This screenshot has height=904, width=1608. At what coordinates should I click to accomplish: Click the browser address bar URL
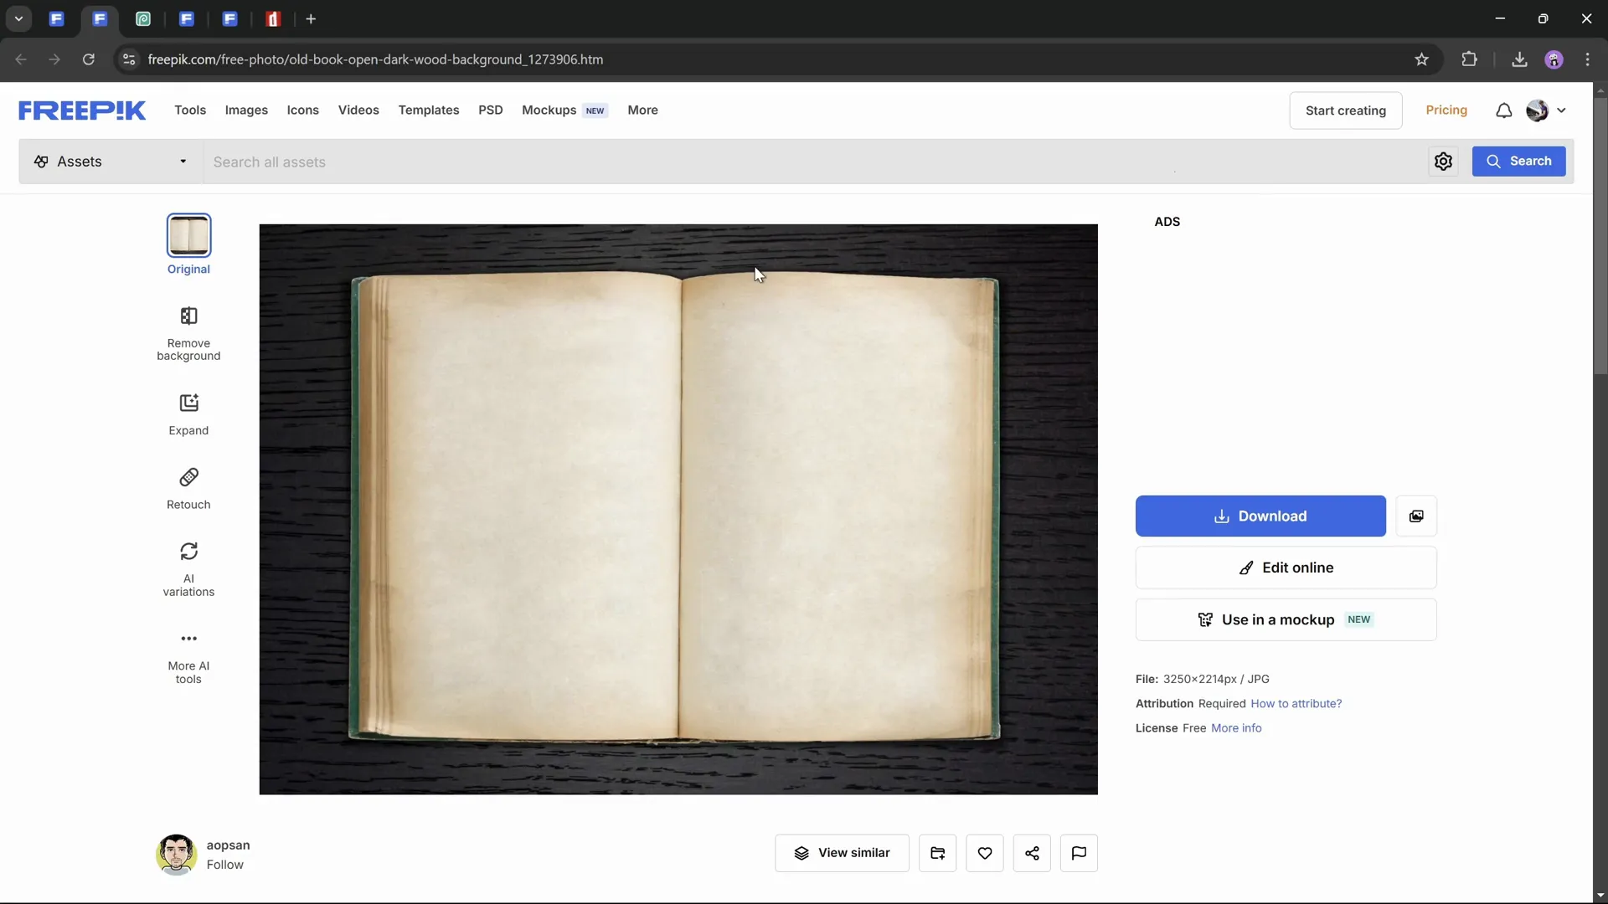click(375, 59)
